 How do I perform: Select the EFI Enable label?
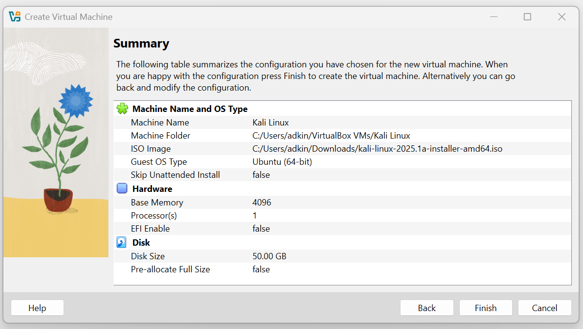click(150, 229)
